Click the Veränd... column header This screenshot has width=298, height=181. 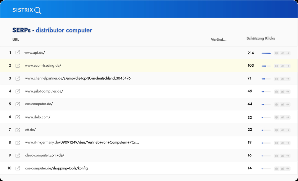pyautogui.click(x=219, y=40)
